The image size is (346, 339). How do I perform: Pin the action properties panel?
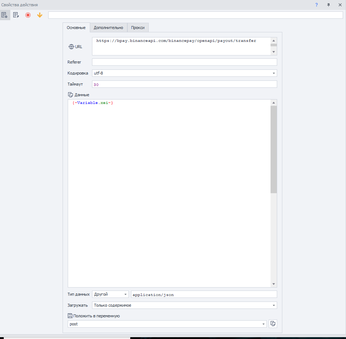[328, 5]
